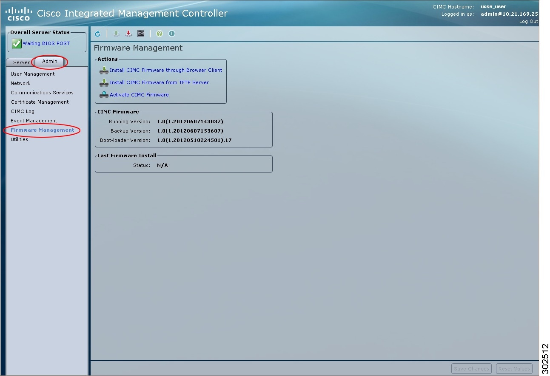
Task: Refresh the Firmware Management page
Action: click(97, 34)
